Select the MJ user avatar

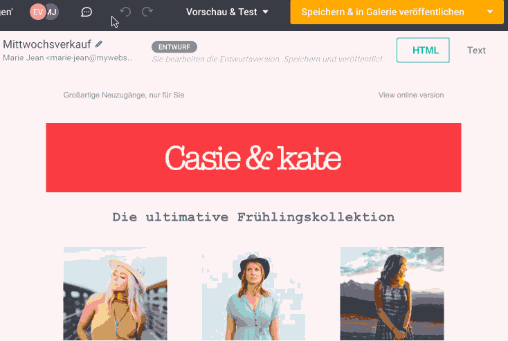coord(53,12)
